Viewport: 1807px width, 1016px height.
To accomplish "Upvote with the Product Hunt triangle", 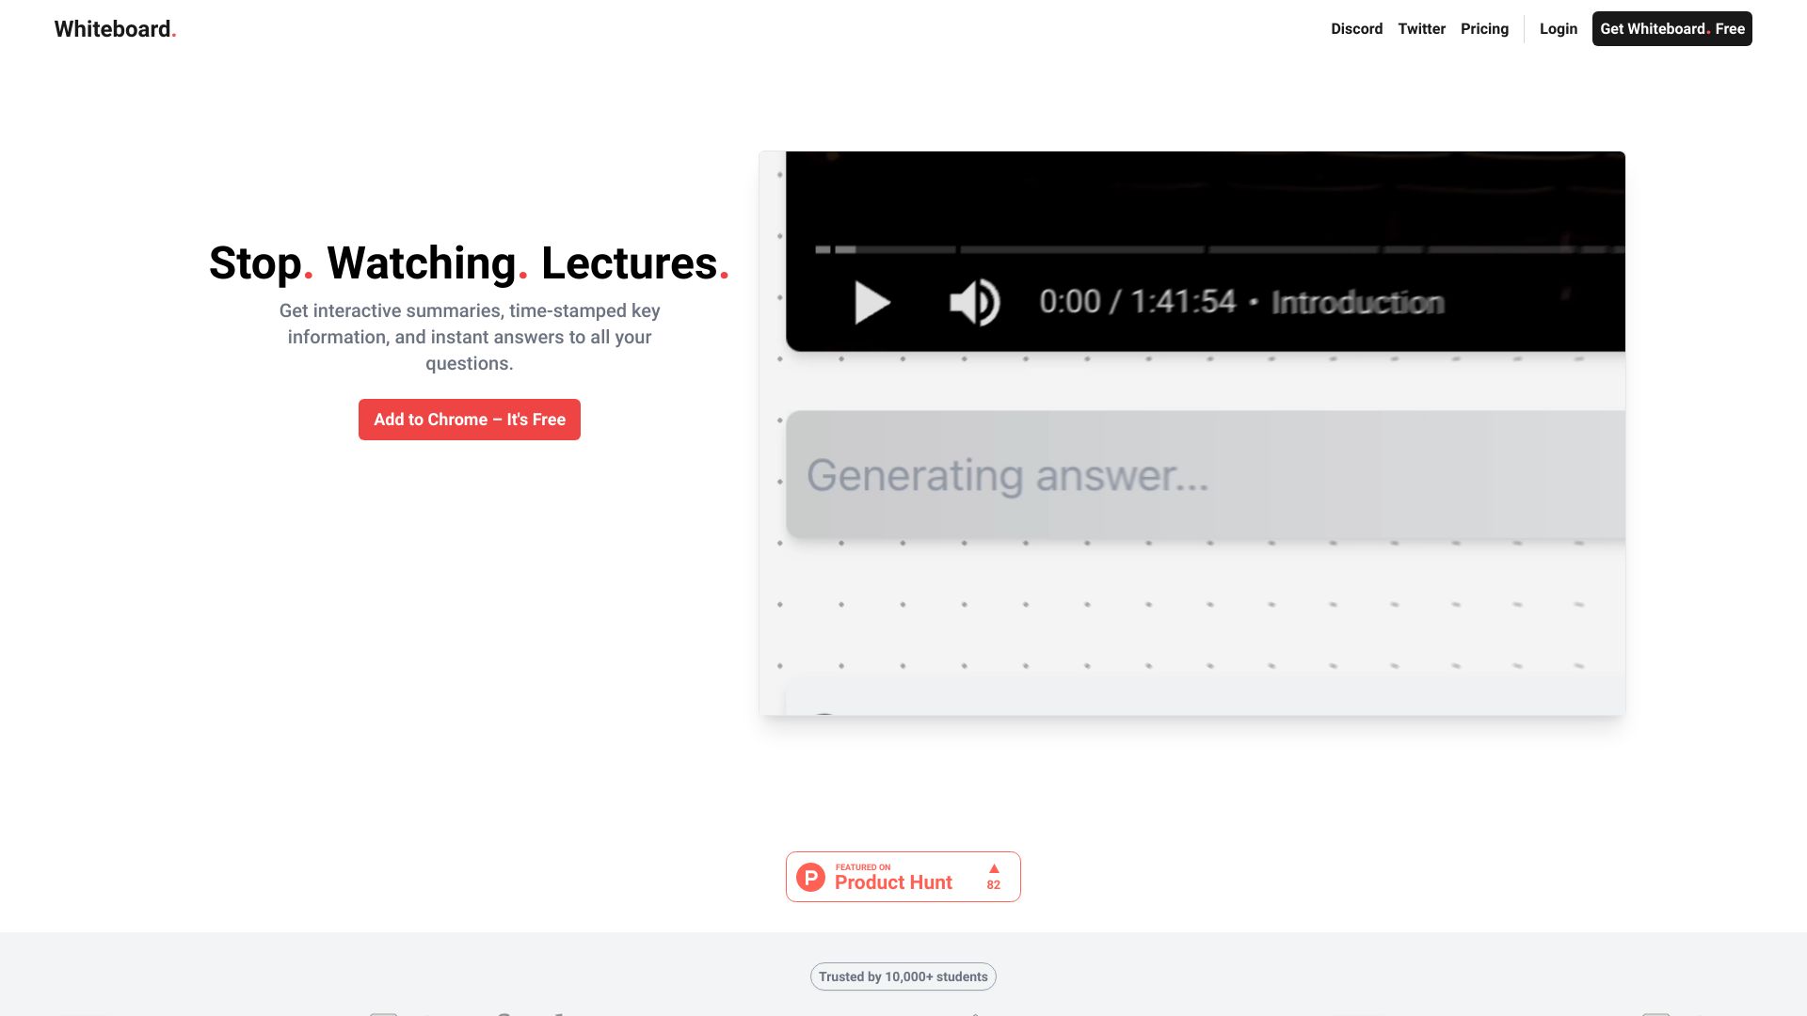I will coord(994,868).
